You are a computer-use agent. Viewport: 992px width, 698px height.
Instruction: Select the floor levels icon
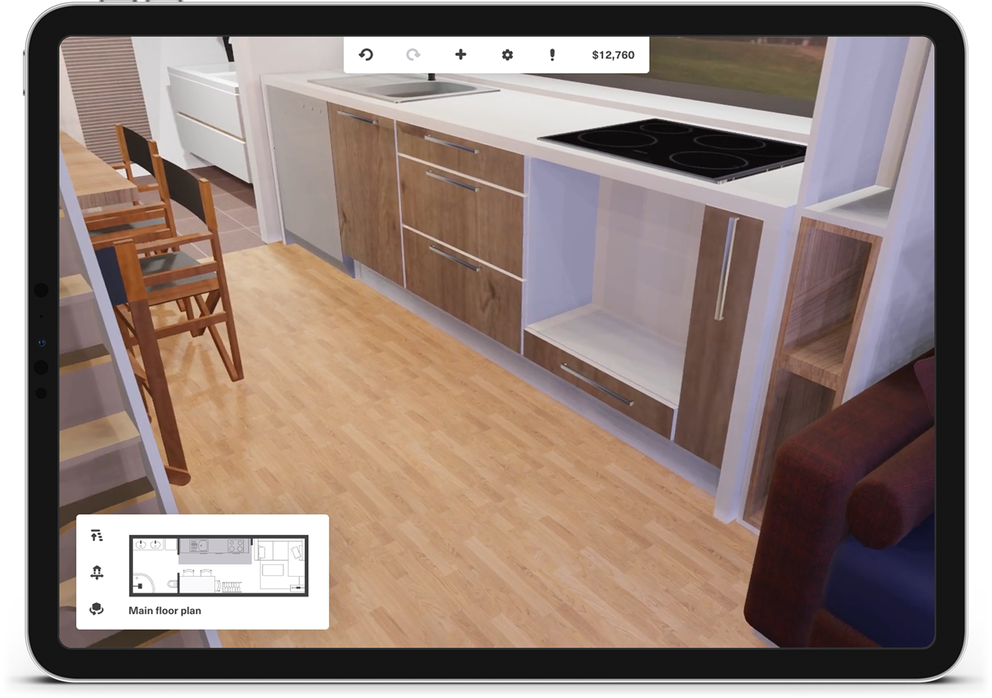click(x=97, y=535)
